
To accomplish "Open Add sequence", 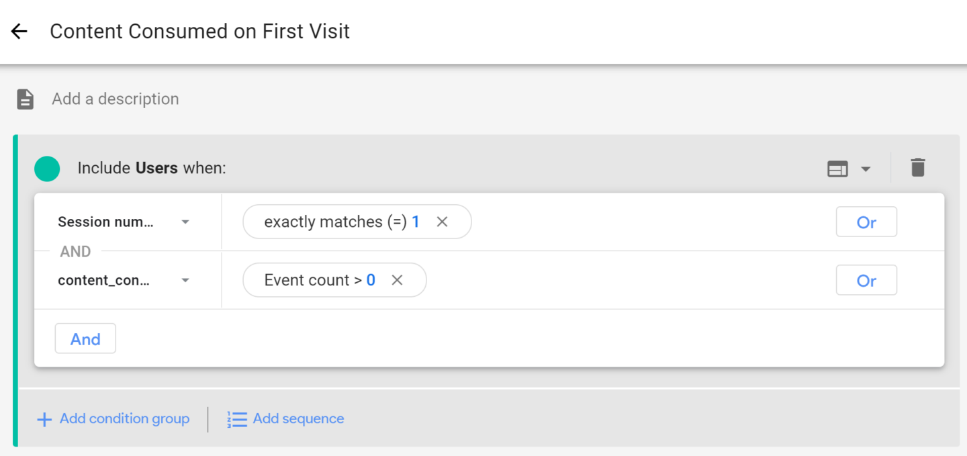I will [298, 418].
